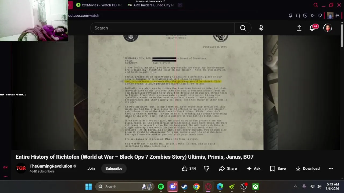Click the taskbar microphone tray icon
Viewport: 344px width, 193px height.
[304, 187]
